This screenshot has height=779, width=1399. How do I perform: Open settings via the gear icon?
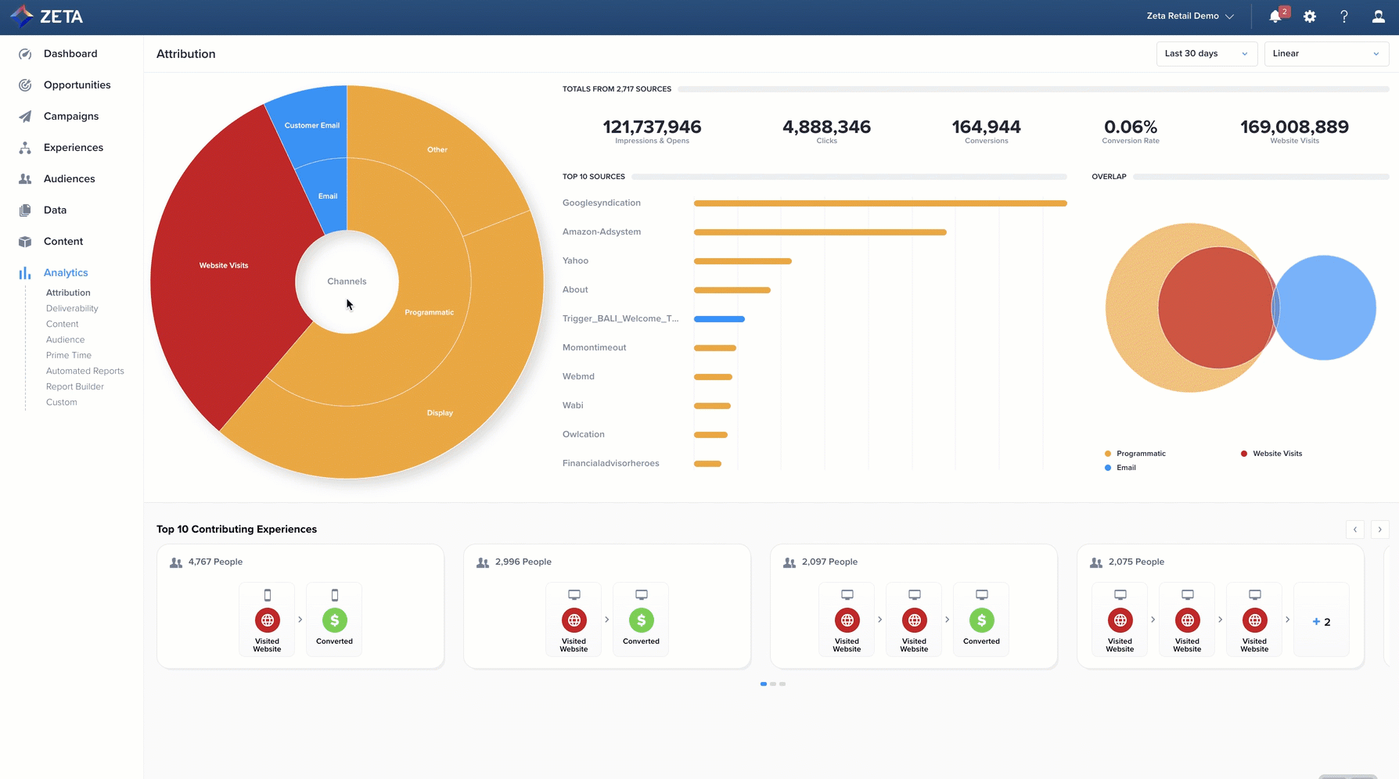point(1310,16)
